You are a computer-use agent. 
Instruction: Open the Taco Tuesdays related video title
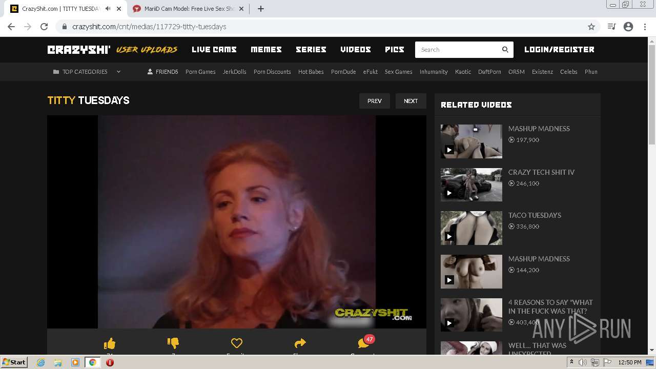[x=535, y=215]
